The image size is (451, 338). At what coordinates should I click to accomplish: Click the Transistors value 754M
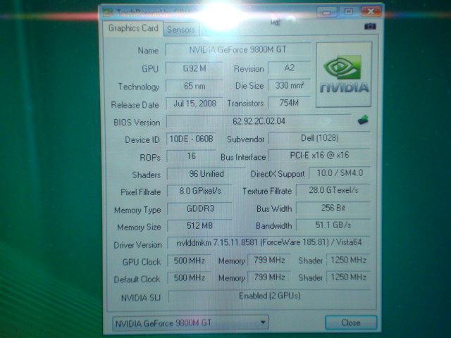(x=290, y=103)
